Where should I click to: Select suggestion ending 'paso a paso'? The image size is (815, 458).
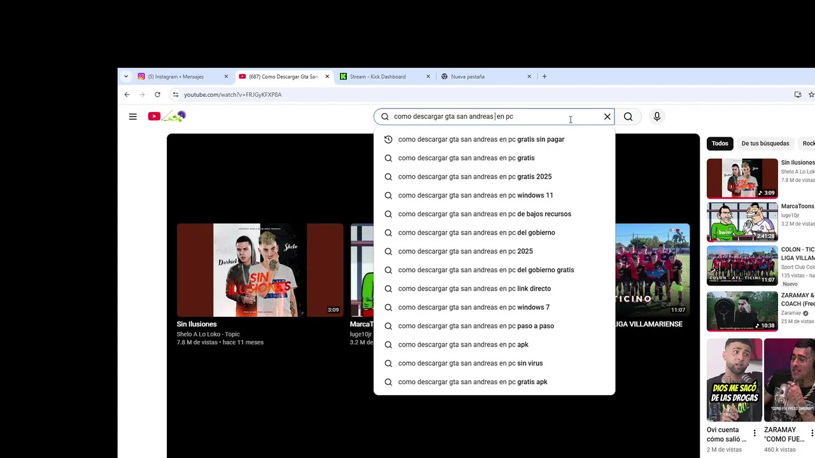[494, 326]
